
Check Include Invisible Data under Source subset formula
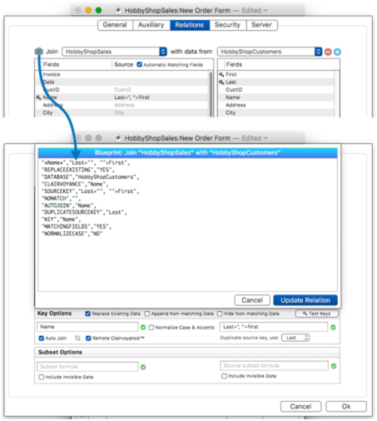point(224,376)
